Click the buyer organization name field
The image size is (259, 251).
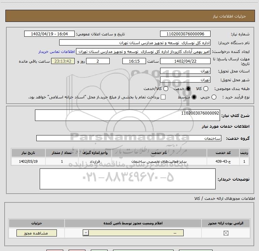pos(135,43)
